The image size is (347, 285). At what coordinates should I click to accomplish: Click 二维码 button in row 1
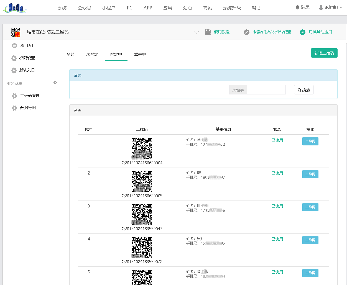coord(310,141)
